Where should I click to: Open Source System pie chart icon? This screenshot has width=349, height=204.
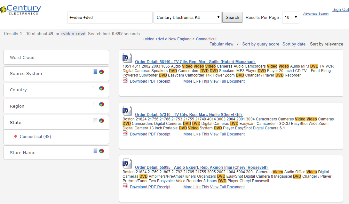101,72
